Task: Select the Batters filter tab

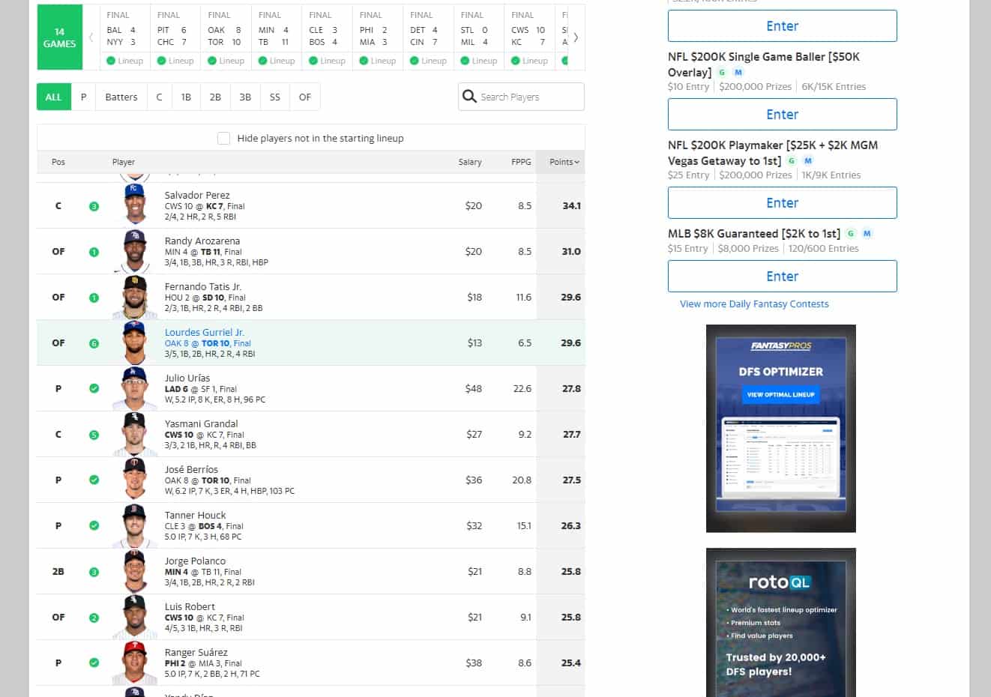Action: (121, 97)
